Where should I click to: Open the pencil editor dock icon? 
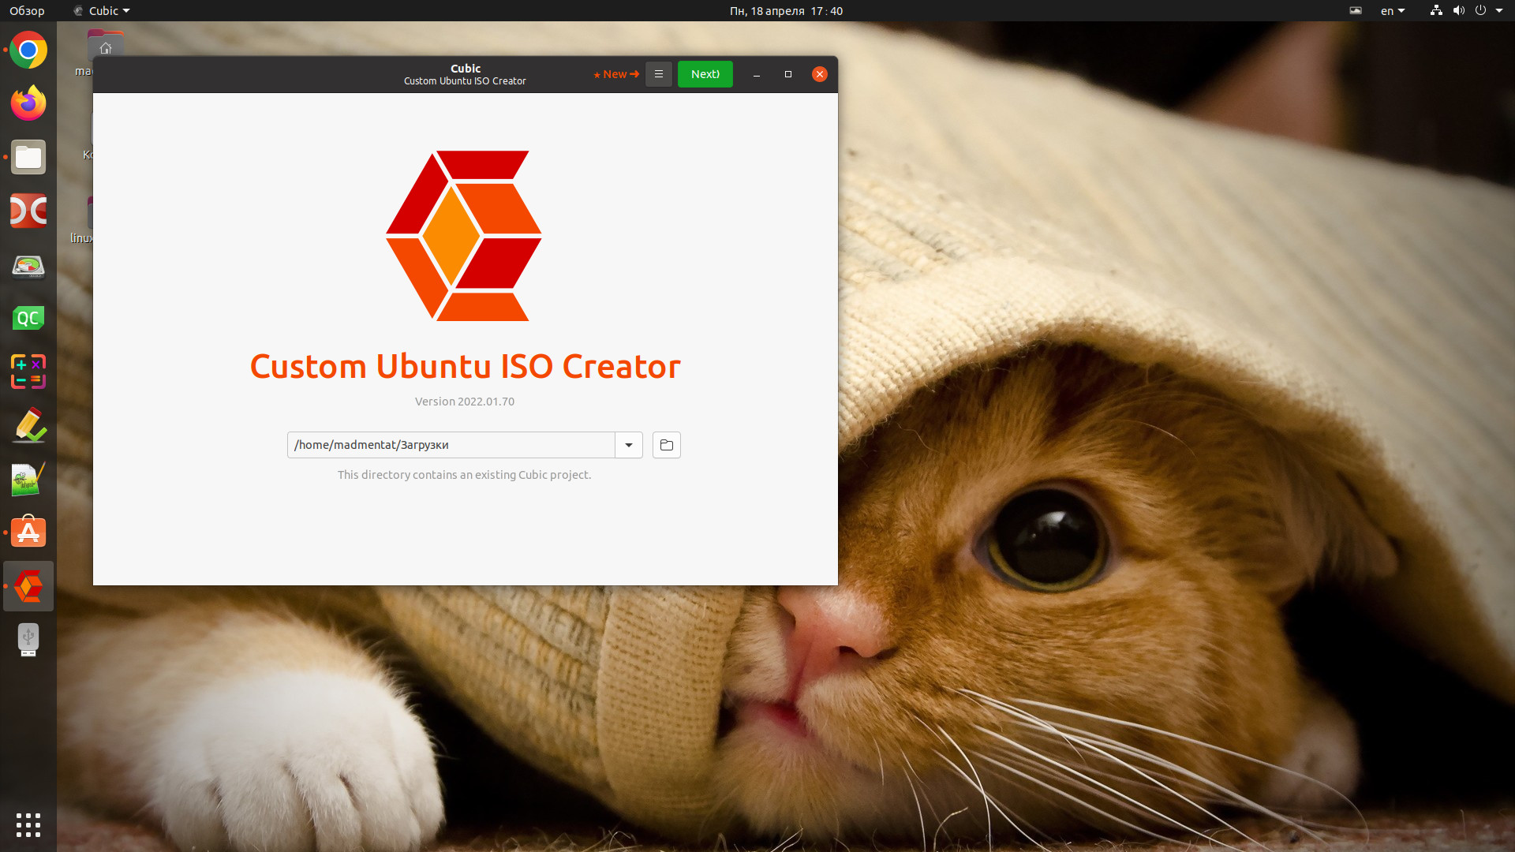[28, 425]
